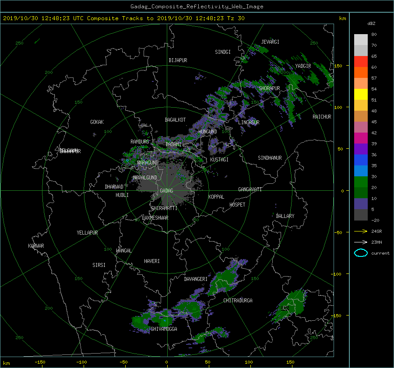
Task: Click the KARWAR city label
Action: (36, 245)
